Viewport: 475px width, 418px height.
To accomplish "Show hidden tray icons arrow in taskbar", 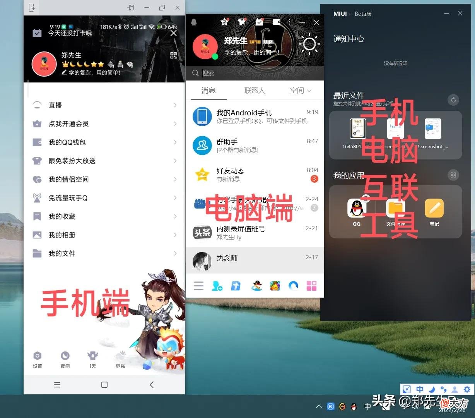I will pos(319,406).
